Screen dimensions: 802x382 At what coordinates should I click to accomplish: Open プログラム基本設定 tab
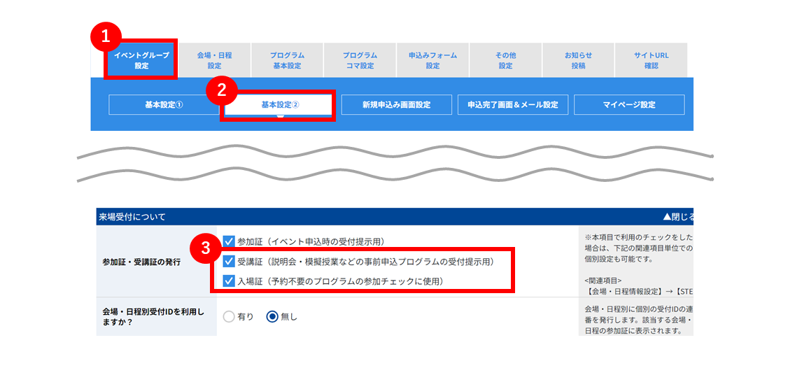pyautogui.click(x=287, y=60)
